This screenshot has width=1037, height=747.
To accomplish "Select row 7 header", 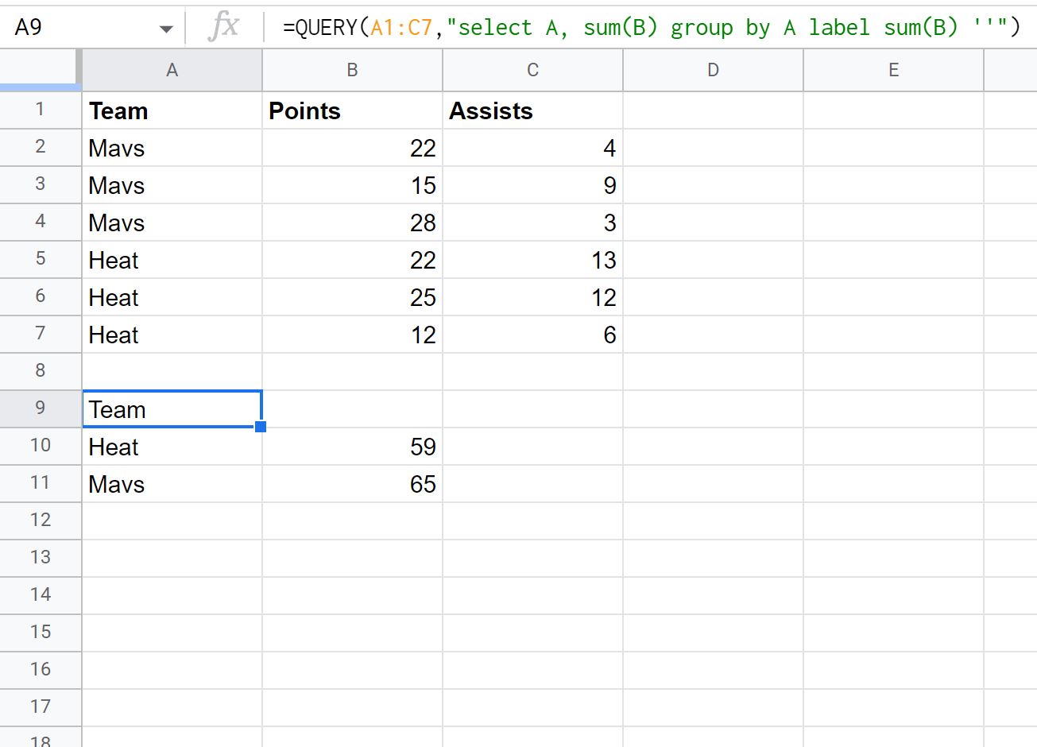I will pyautogui.click(x=41, y=334).
